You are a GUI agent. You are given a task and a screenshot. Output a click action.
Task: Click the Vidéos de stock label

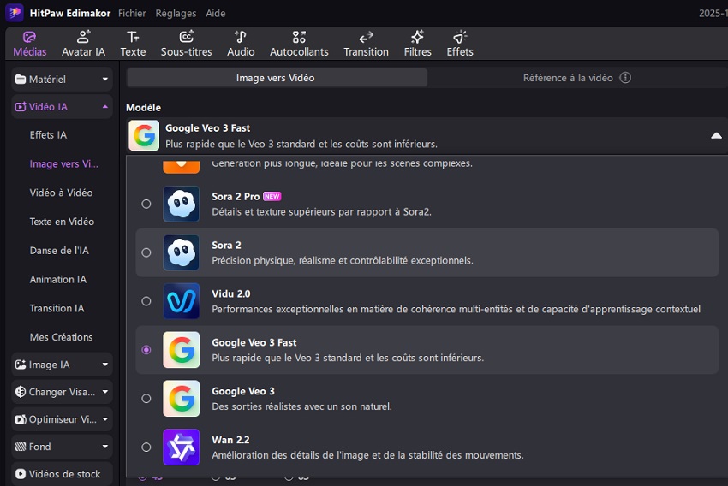(x=64, y=474)
